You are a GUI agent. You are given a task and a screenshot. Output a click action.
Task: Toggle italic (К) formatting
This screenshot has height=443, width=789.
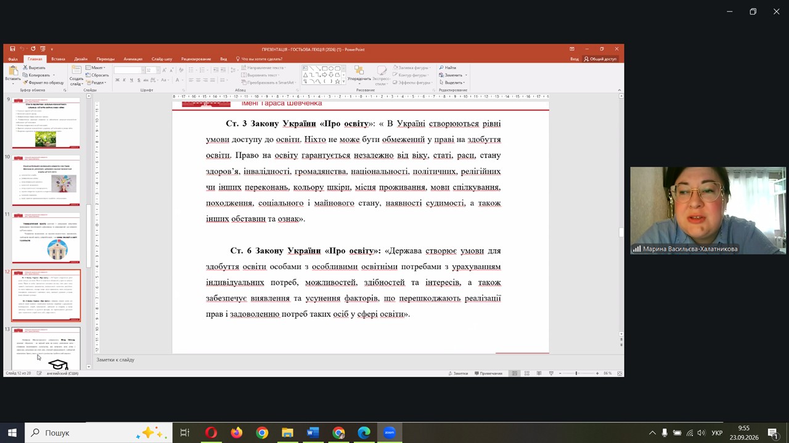pos(123,80)
